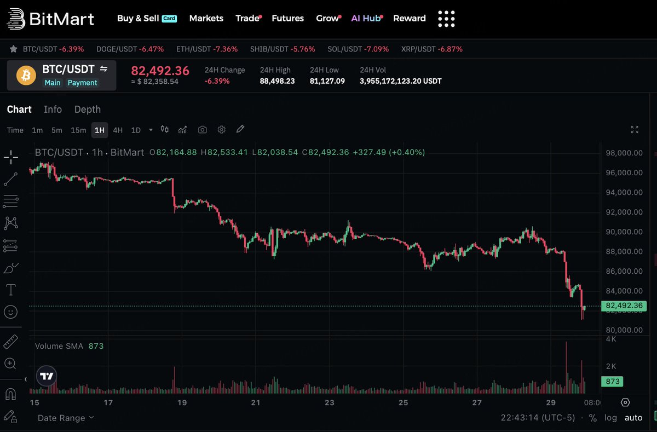Screen dimensions: 657x432
Task: Take a chart screenshot with the camera icon
Action: tap(202, 130)
